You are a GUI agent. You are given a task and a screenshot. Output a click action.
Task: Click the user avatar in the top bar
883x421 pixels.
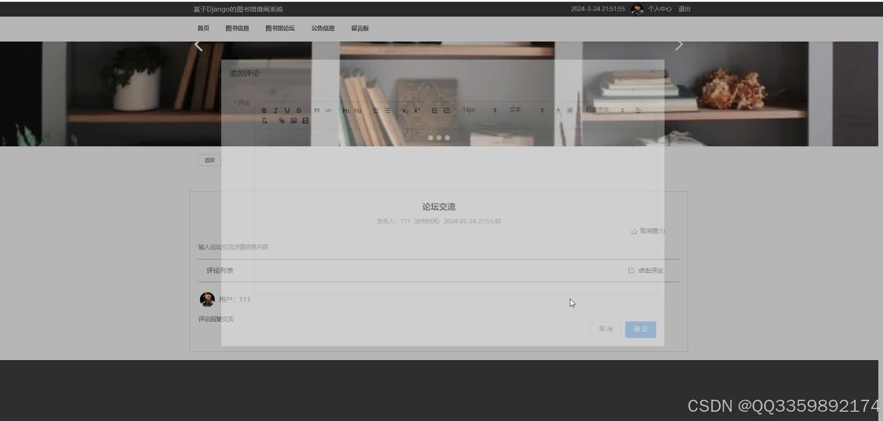pos(637,9)
